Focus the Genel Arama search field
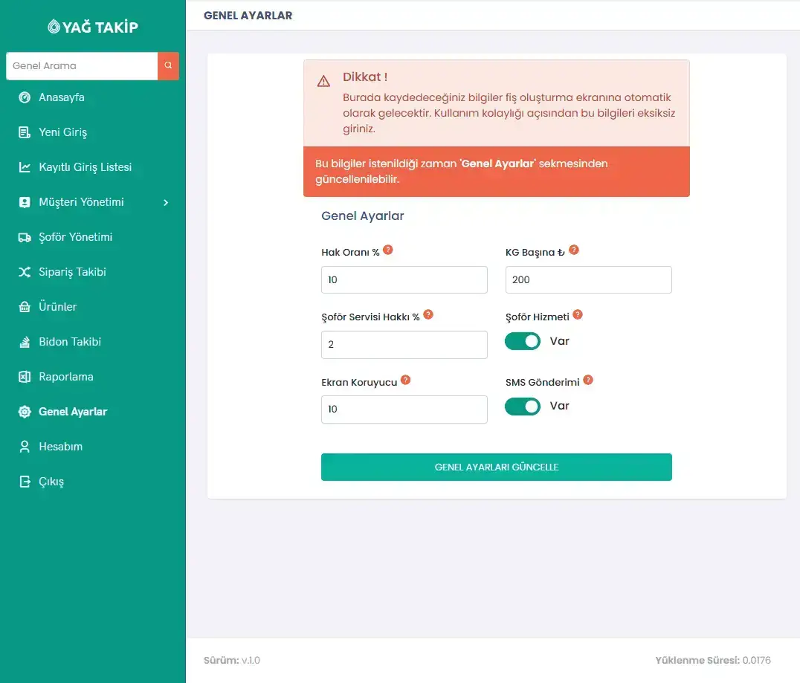This screenshot has width=800, height=683. (82, 66)
